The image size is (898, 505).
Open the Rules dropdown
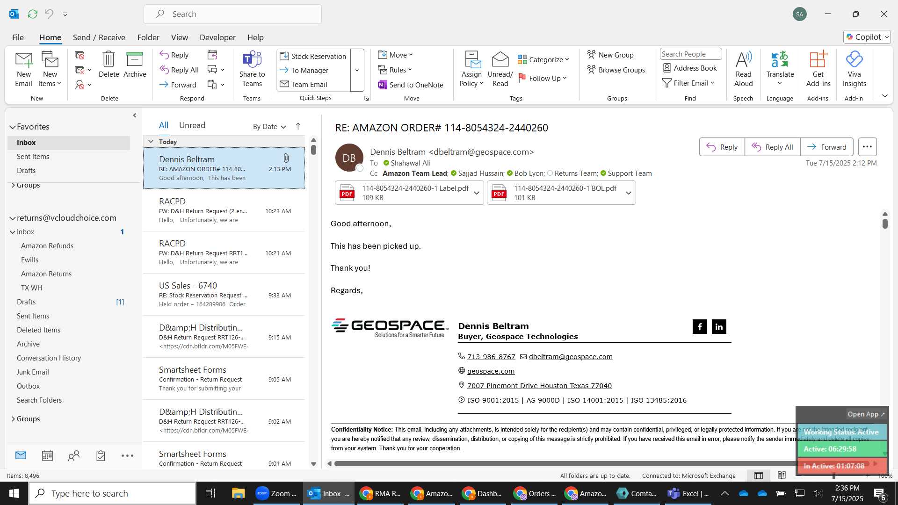point(395,70)
